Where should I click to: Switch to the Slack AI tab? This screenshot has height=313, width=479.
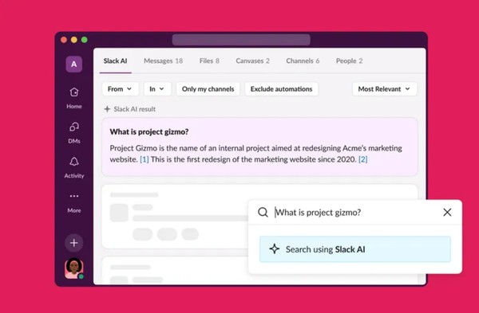(x=115, y=61)
